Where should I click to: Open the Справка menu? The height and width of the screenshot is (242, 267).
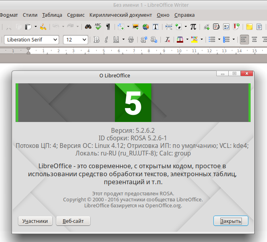(184, 15)
